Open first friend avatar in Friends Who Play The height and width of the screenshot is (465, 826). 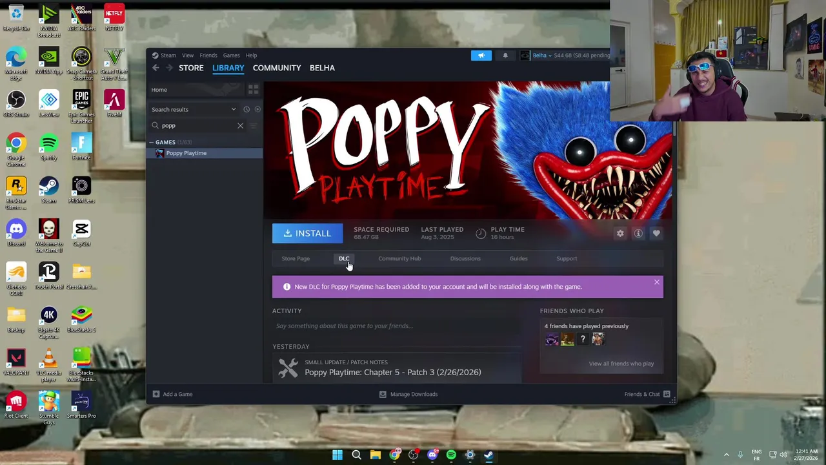pyautogui.click(x=552, y=339)
